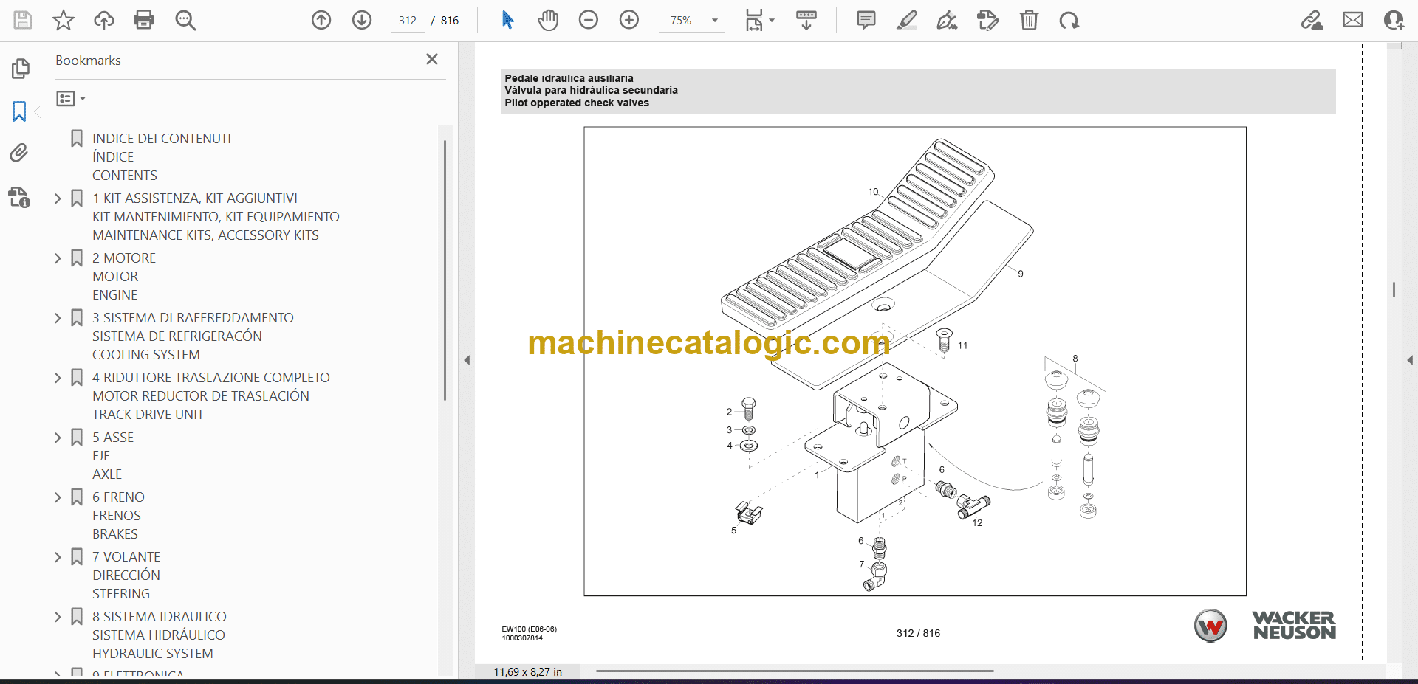Image resolution: width=1418 pixels, height=684 pixels.
Task: Select the Hand pan tool
Action: [547, 20]
